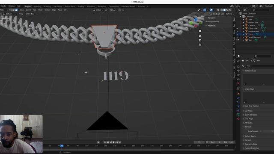Open the Render properties tab icon
This screenshot has height=154, width=274.
238,67
